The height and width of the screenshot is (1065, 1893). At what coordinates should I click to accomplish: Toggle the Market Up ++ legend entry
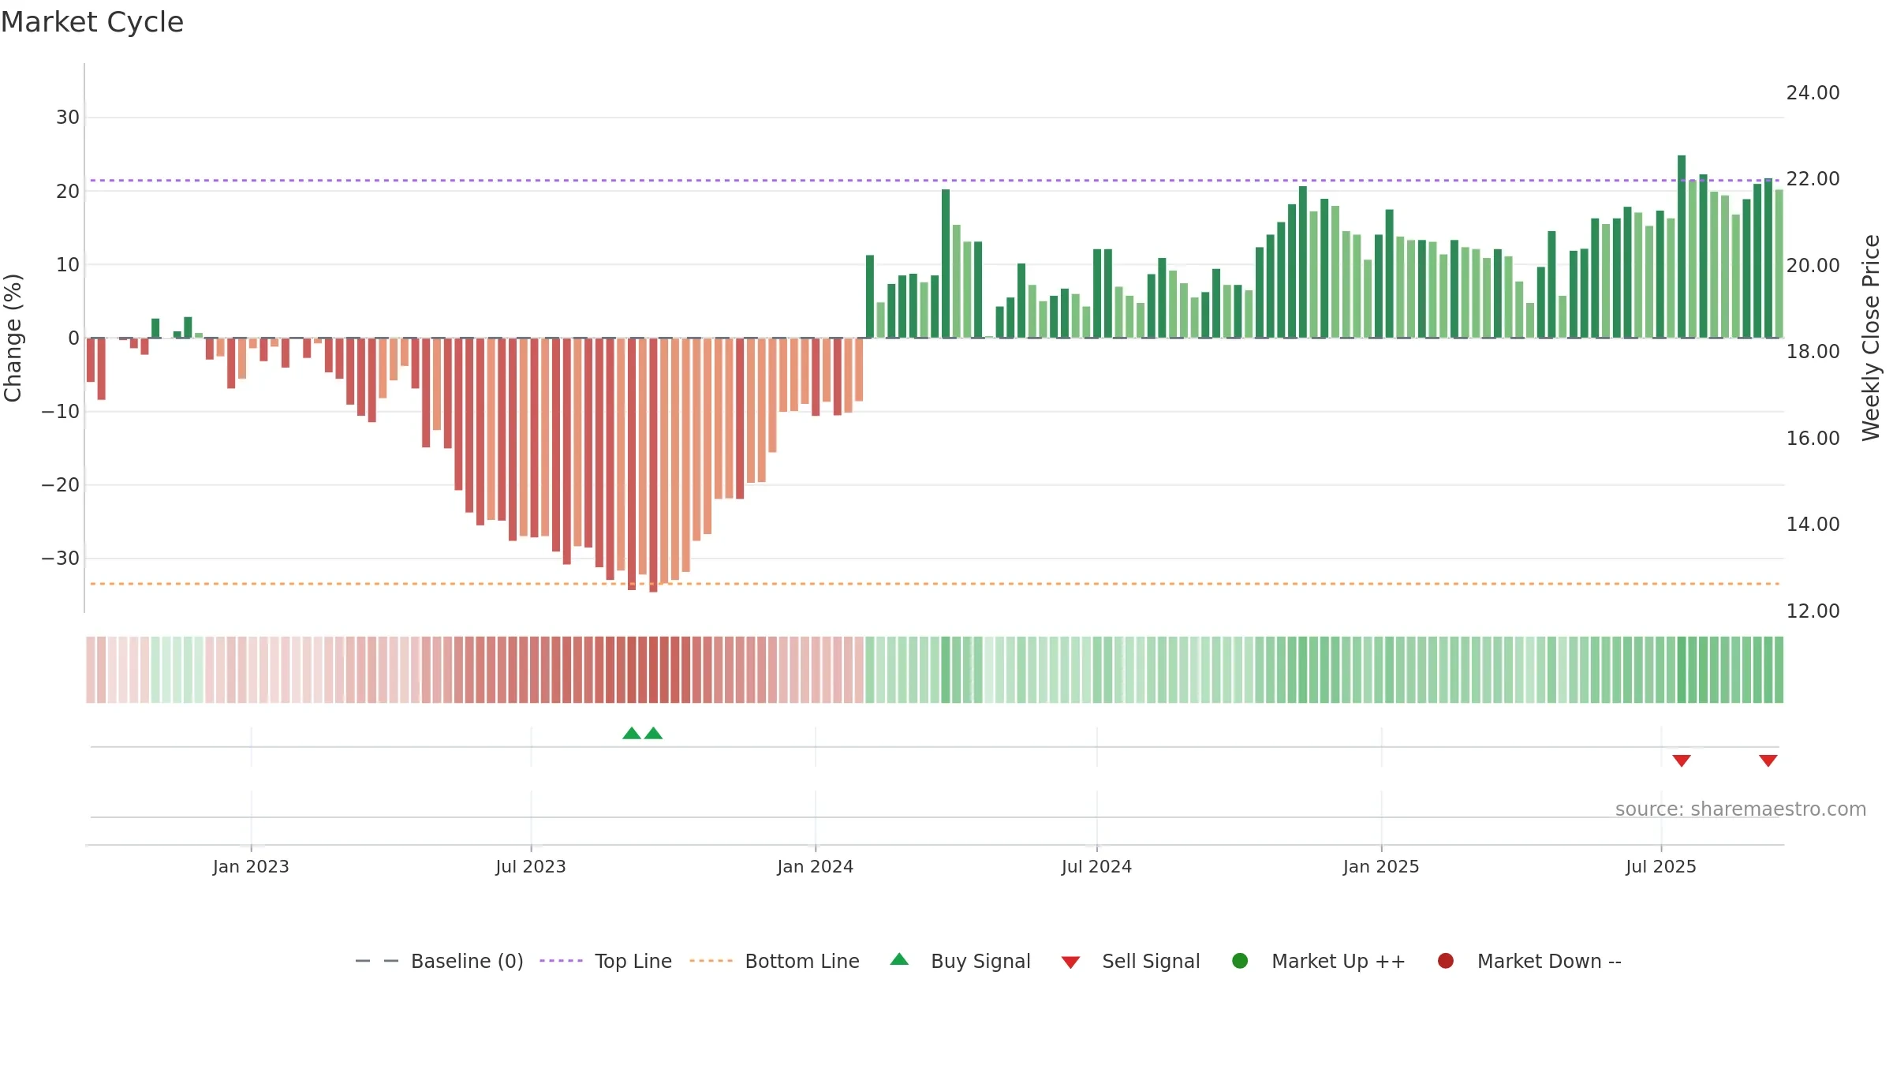(1319, 961)
